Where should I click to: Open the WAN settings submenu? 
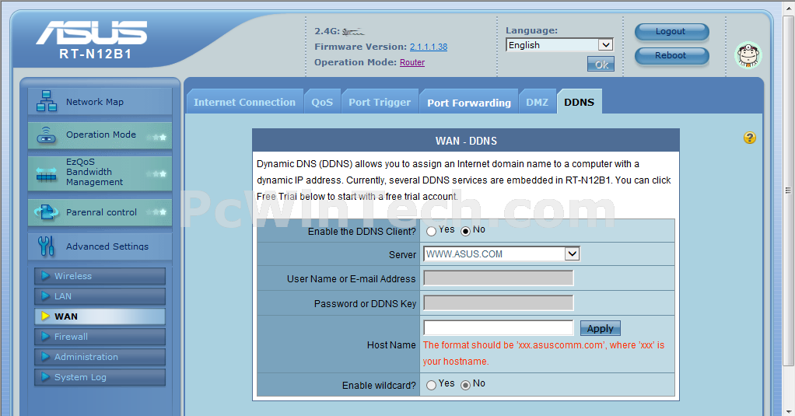click(100, 316)
